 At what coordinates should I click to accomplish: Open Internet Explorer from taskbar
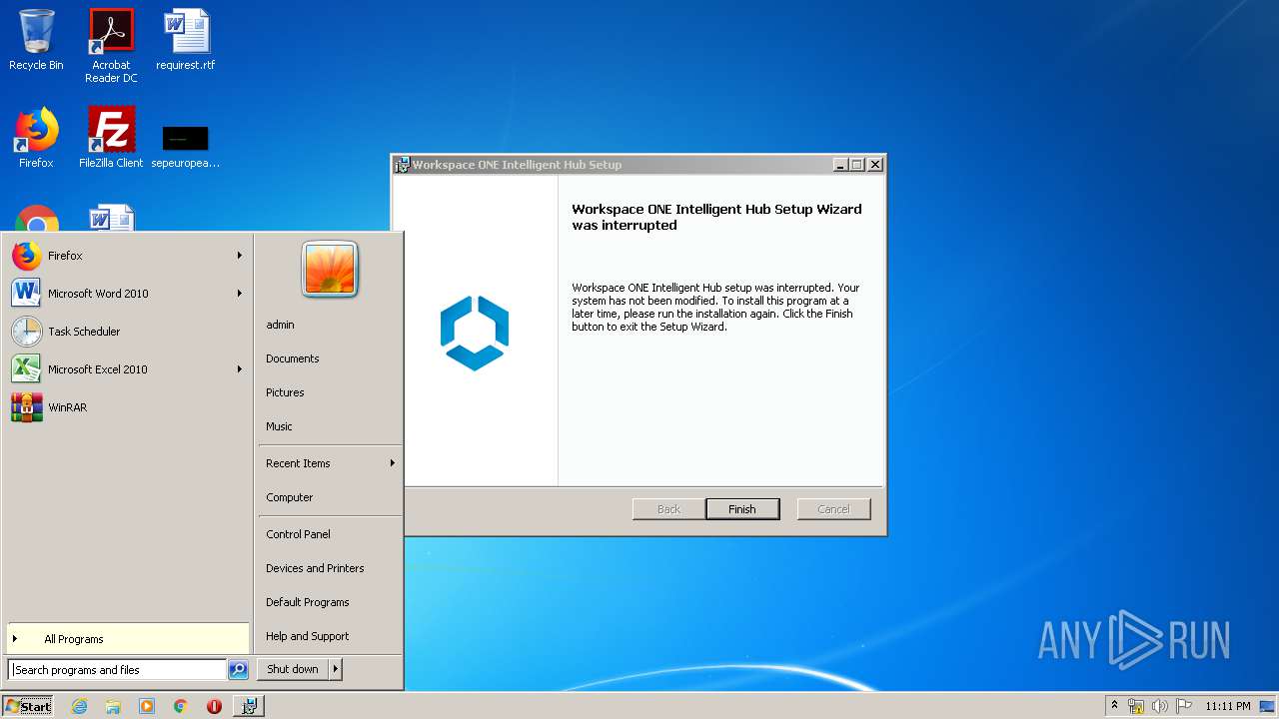[x=79, y=706]
